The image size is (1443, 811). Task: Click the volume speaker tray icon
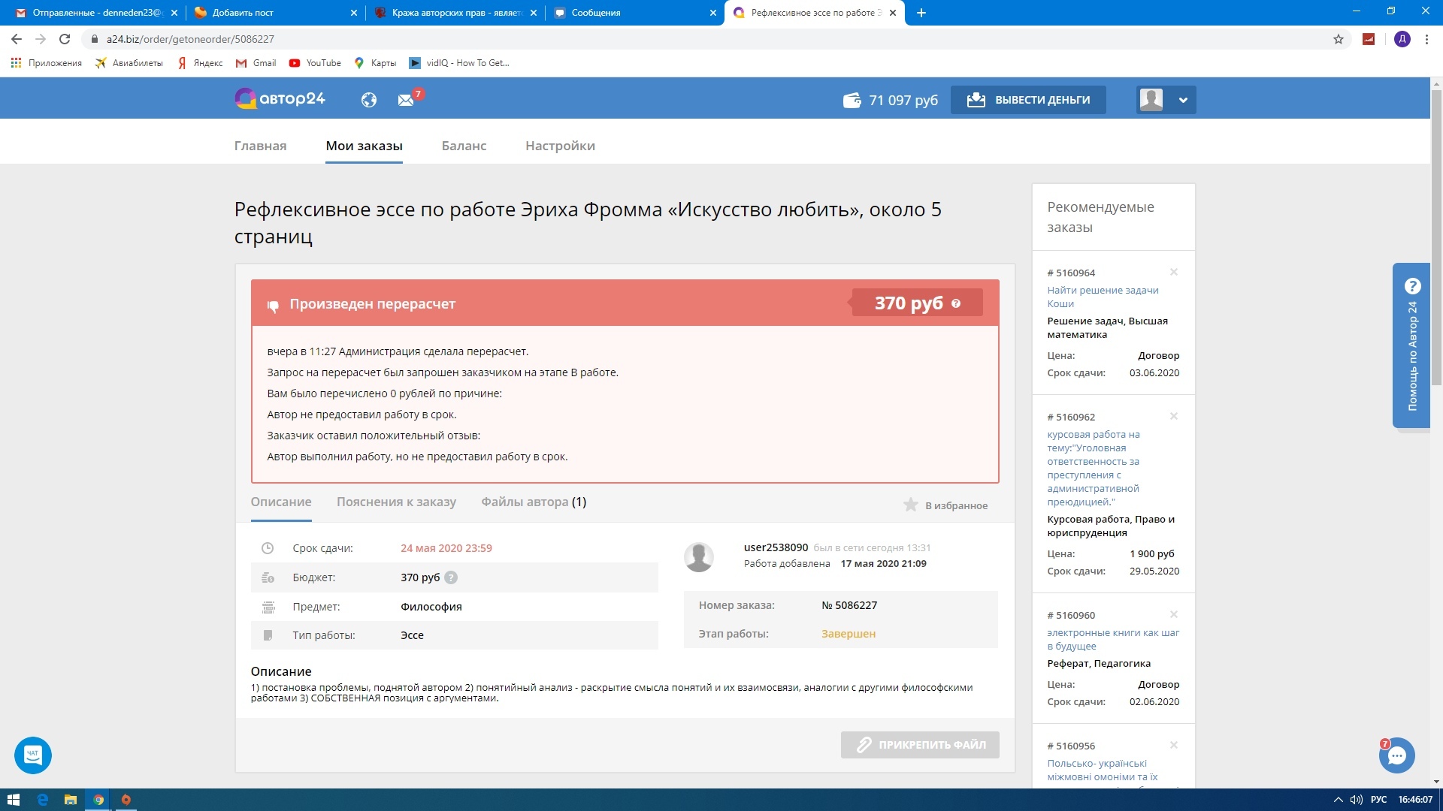(1357, 800)
